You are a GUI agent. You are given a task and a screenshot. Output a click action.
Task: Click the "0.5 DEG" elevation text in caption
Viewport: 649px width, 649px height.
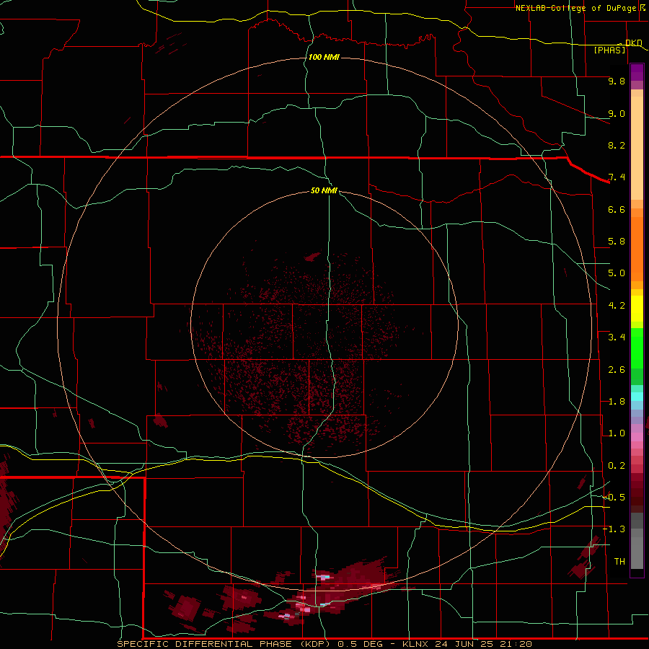pyautogui.click(x=358, y=644)
